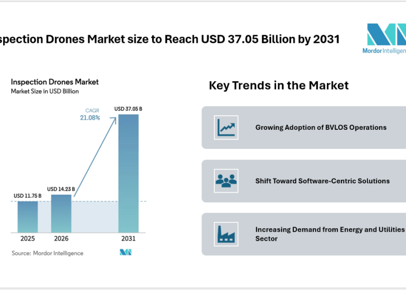Open the Growing Adoption of BVLOS Operations card
Viewport: 406px width, 290px height.
pyautogui.click(x=304, y=128)
